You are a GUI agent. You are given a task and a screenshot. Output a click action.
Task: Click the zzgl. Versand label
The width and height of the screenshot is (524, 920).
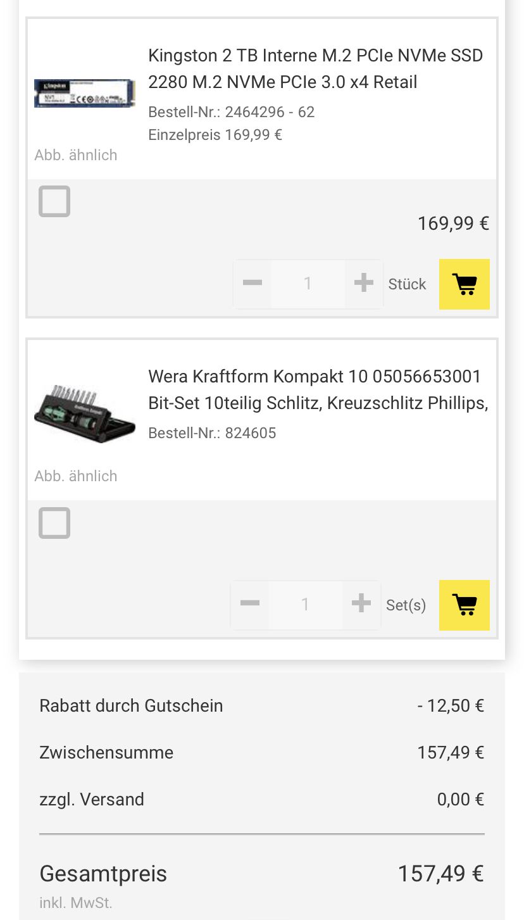click(92, 799)
